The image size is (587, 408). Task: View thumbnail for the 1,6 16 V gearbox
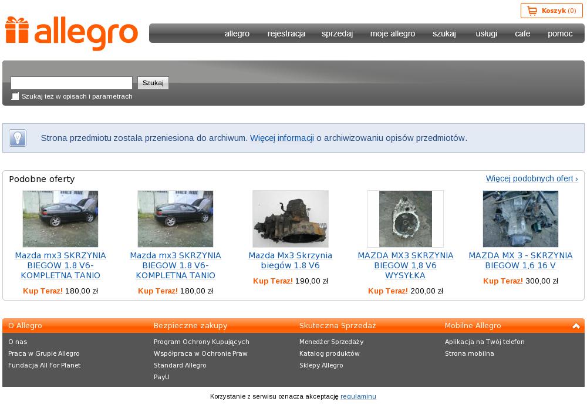pyautogui.click(x=521, y=219)
